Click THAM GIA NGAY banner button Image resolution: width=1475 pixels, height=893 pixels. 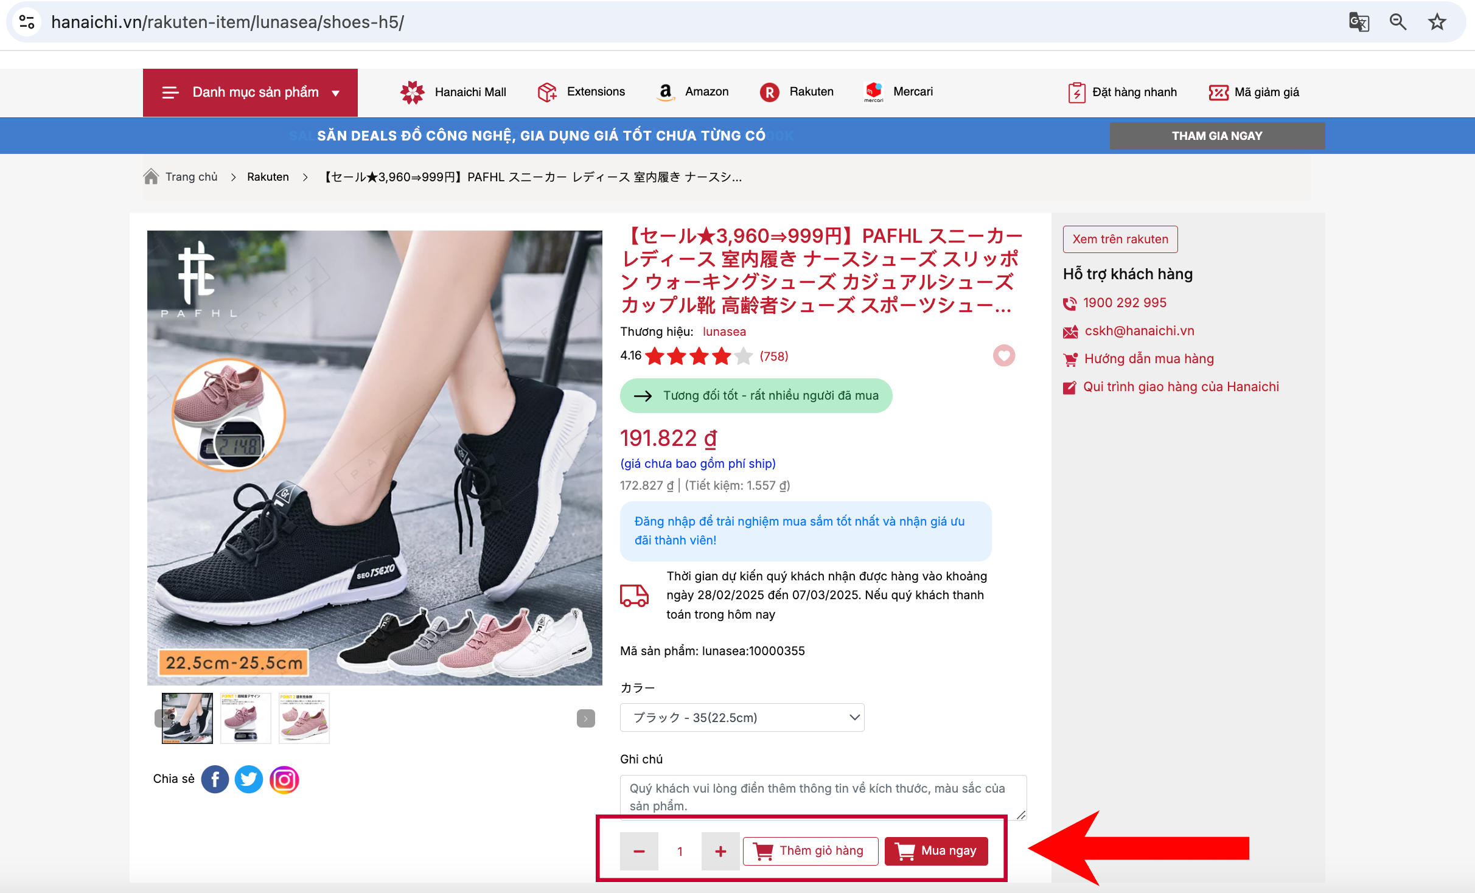tap(1217, 136)
